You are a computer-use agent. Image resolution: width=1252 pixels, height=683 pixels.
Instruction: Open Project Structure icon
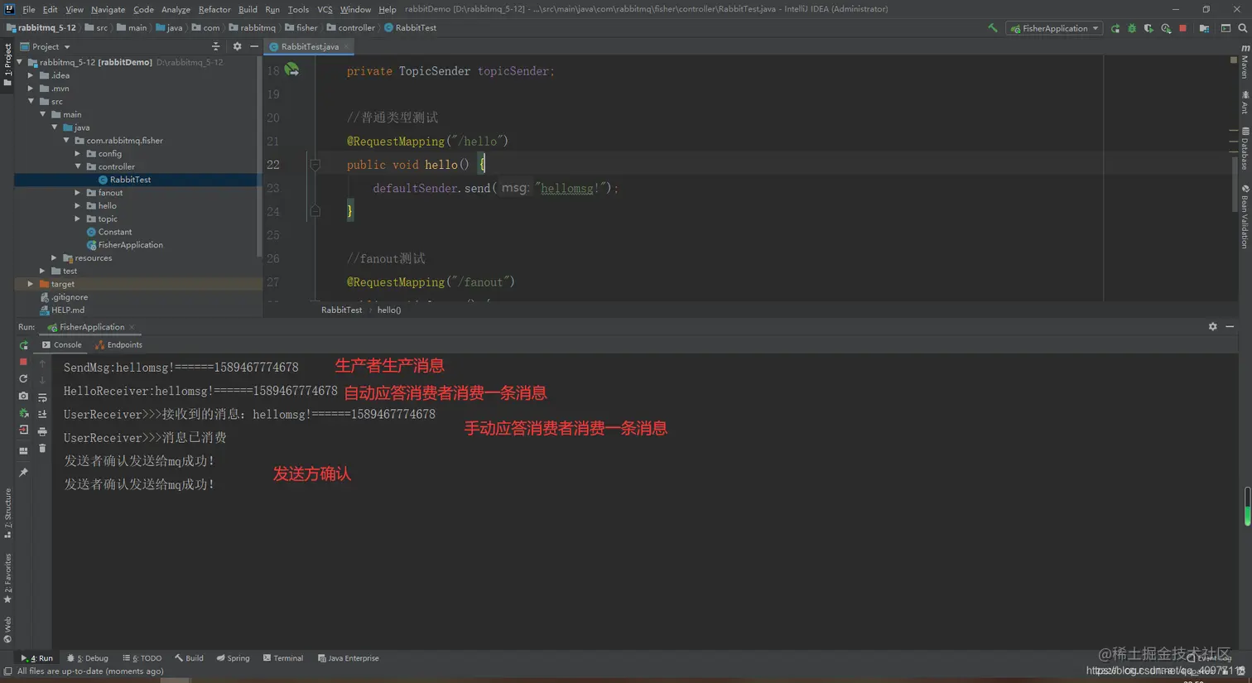point(1204,28)
